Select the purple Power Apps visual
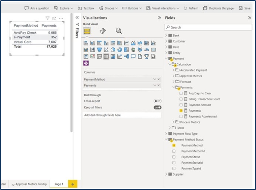 [x=86, y=63]
